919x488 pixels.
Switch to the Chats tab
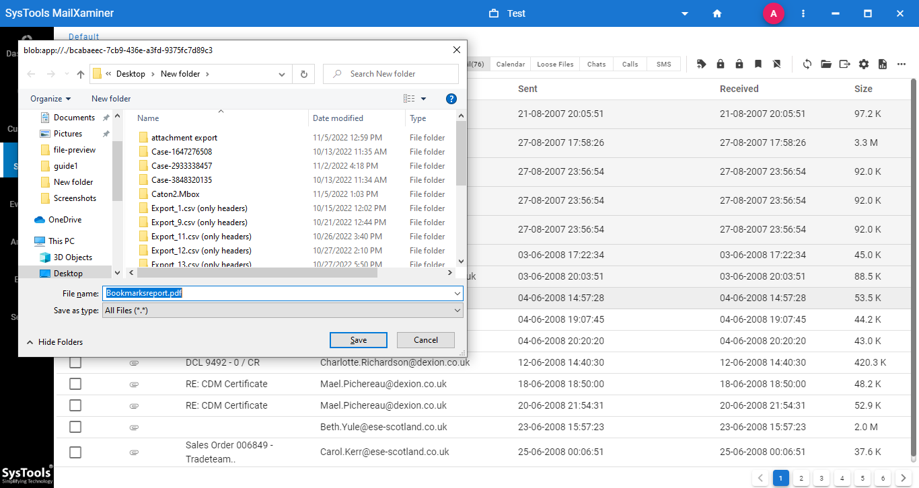click(x=597, y=64)
